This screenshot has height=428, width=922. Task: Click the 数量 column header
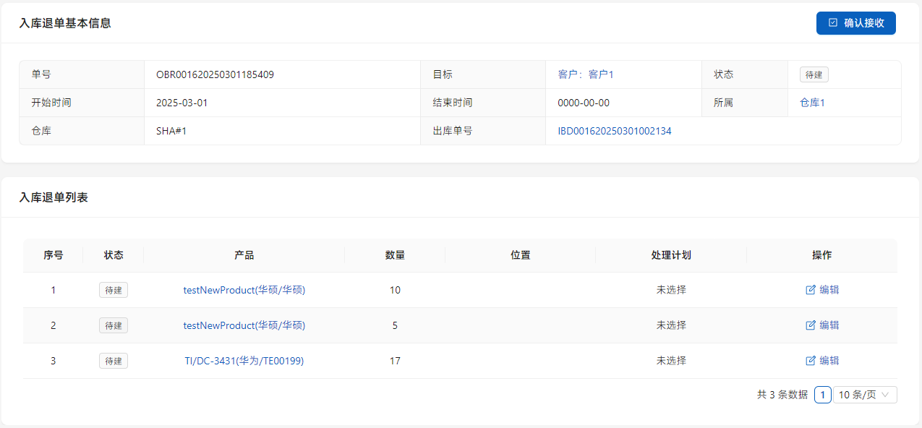(395, 255)
